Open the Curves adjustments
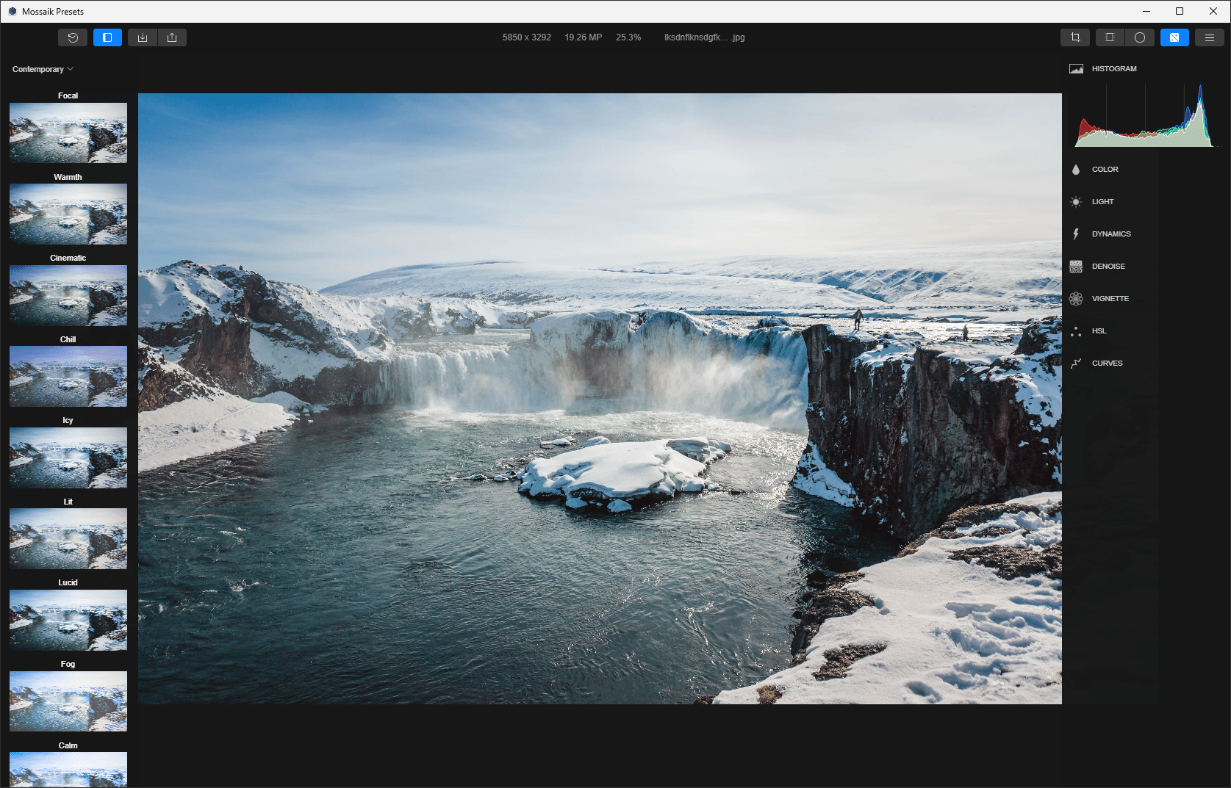This screenshot has width=1231, height=788. coord(1107,364)
